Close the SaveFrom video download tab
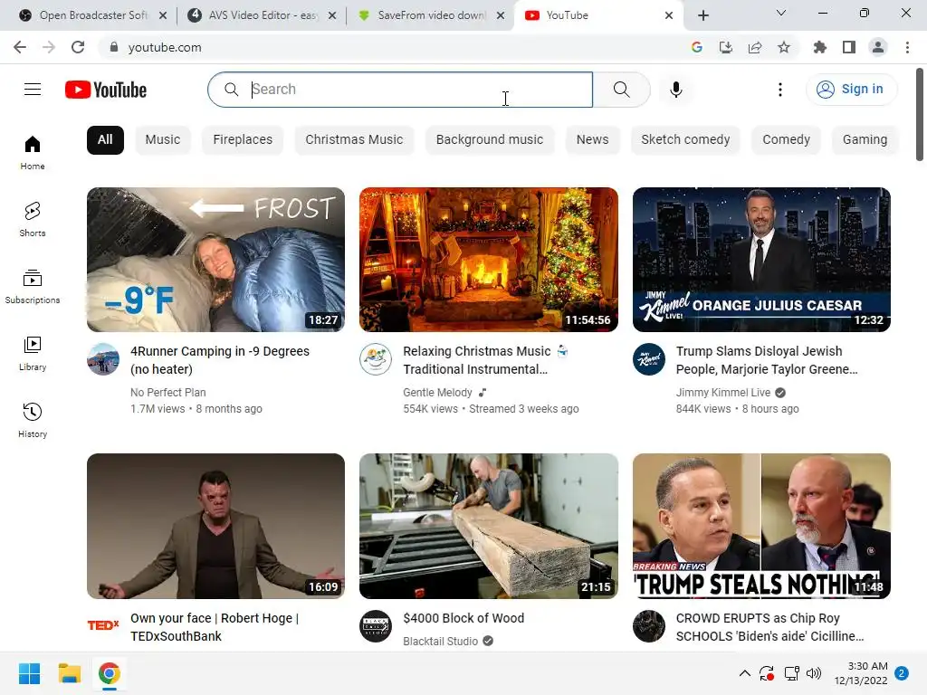The image size is (927, 695). 500,15
